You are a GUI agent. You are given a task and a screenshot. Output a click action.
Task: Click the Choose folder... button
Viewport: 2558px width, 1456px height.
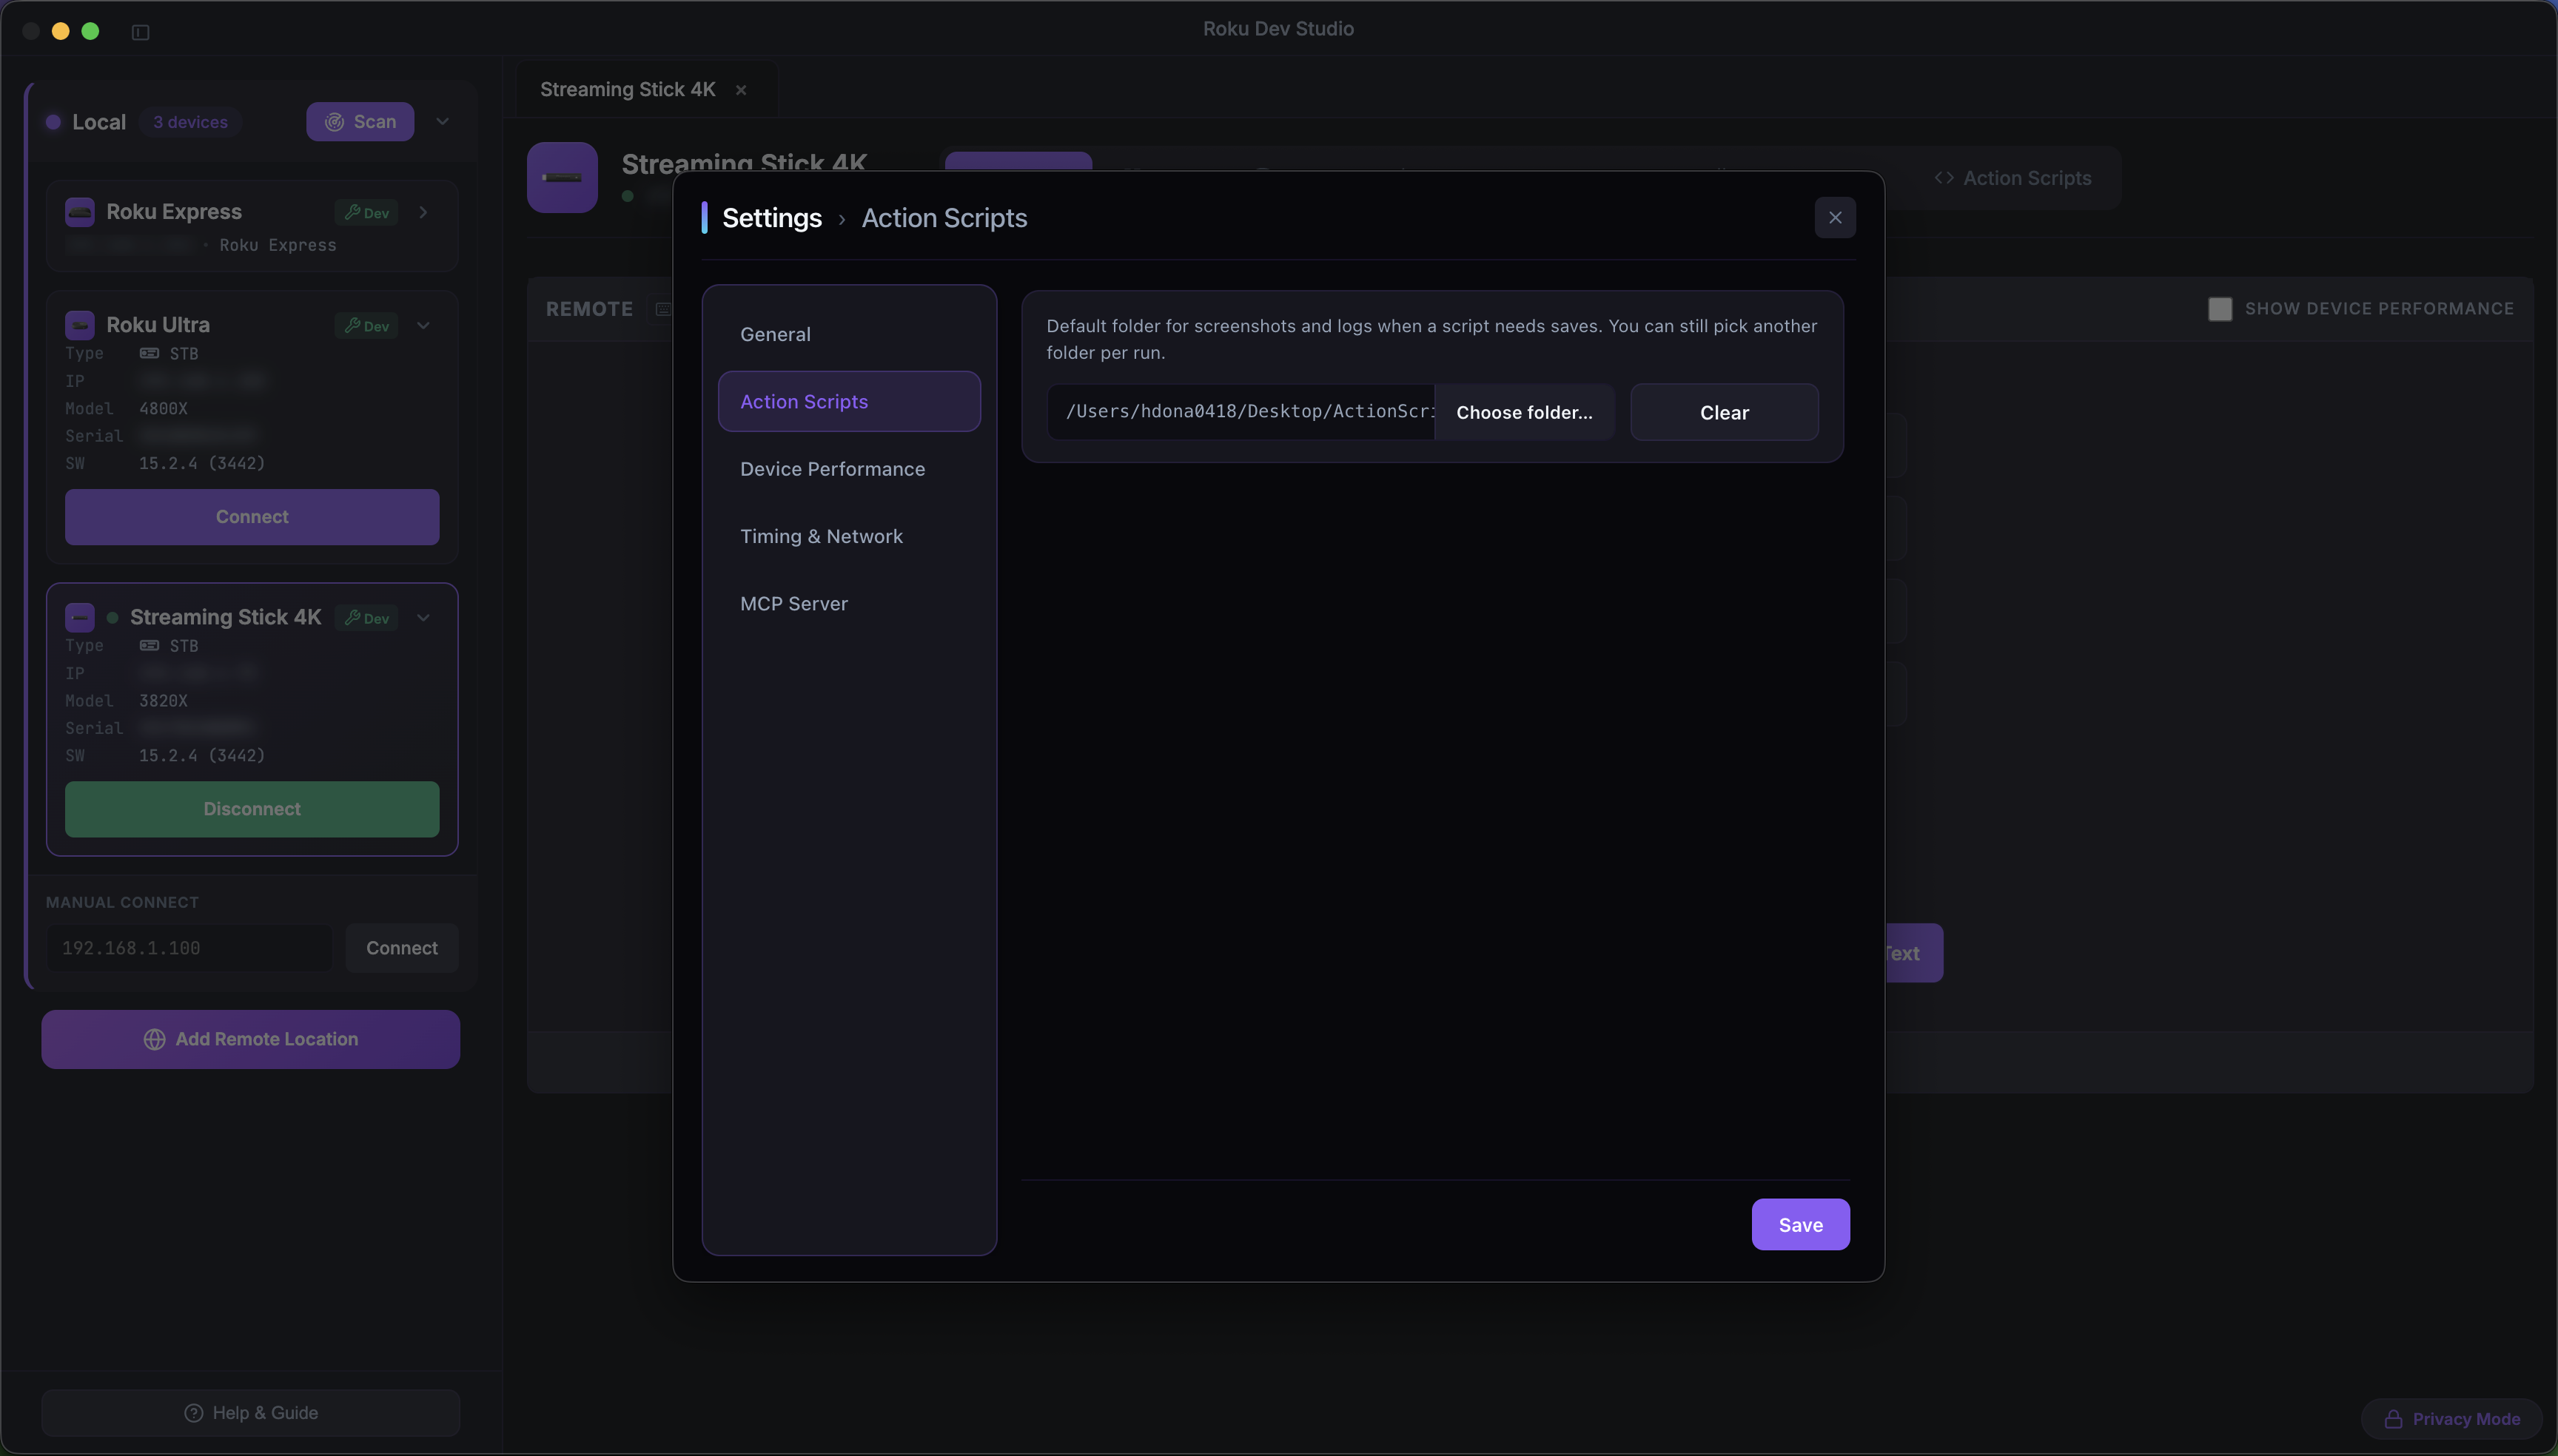[1523, 412]
